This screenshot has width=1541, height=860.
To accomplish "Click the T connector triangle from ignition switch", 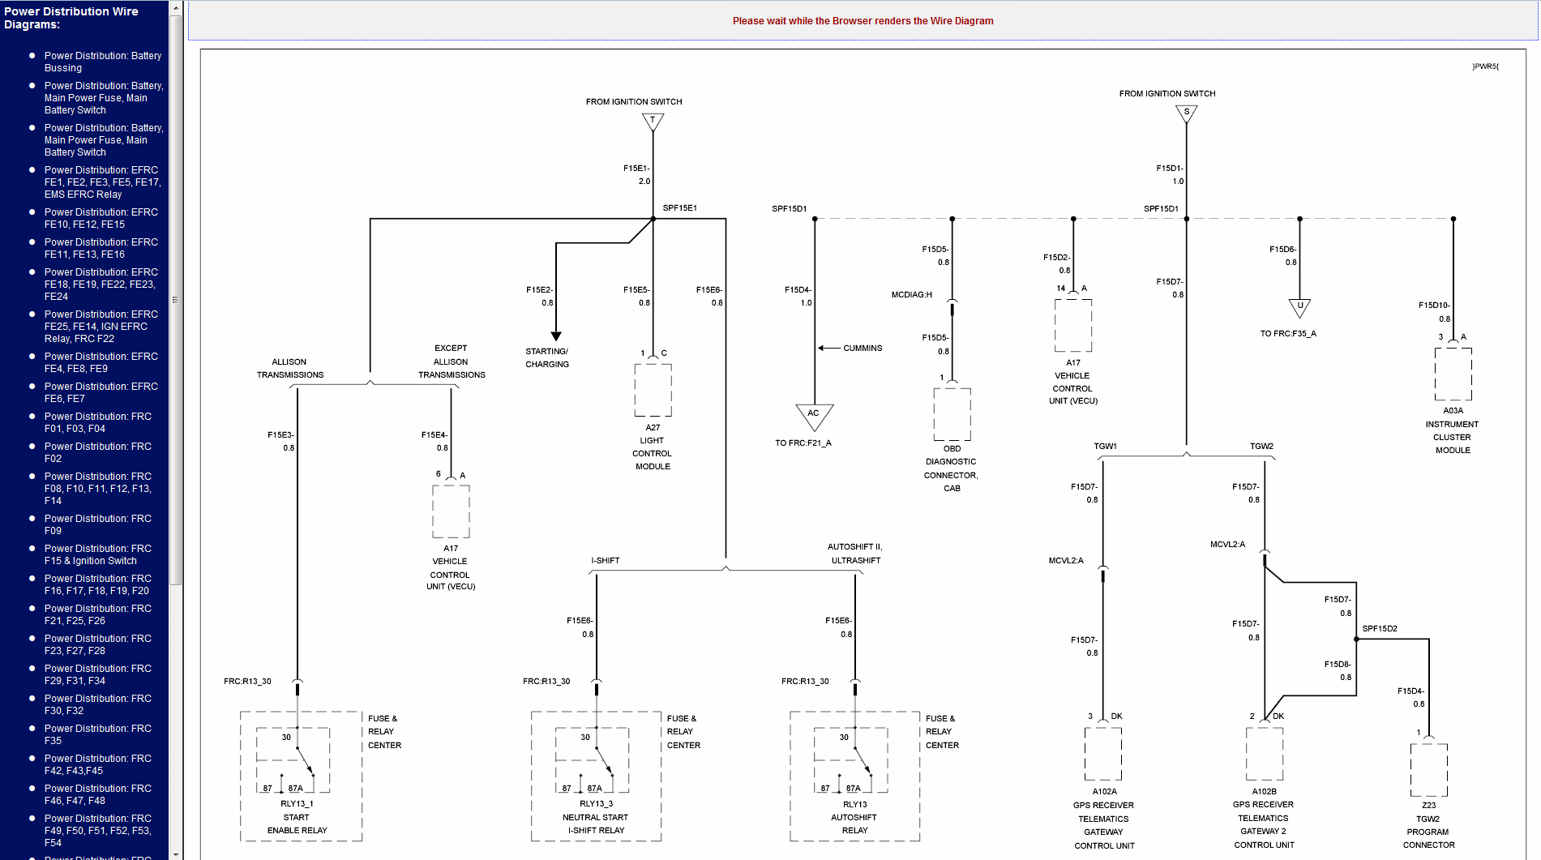I will click(653, 122).
